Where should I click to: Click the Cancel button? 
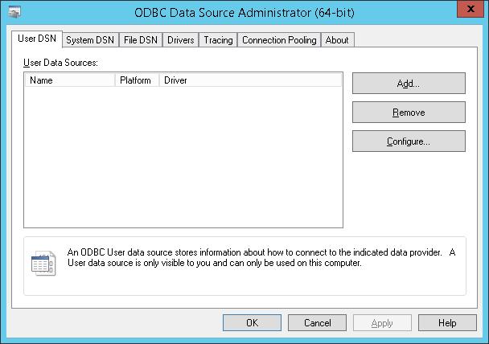pyautogui.click(x=318, y=323)
